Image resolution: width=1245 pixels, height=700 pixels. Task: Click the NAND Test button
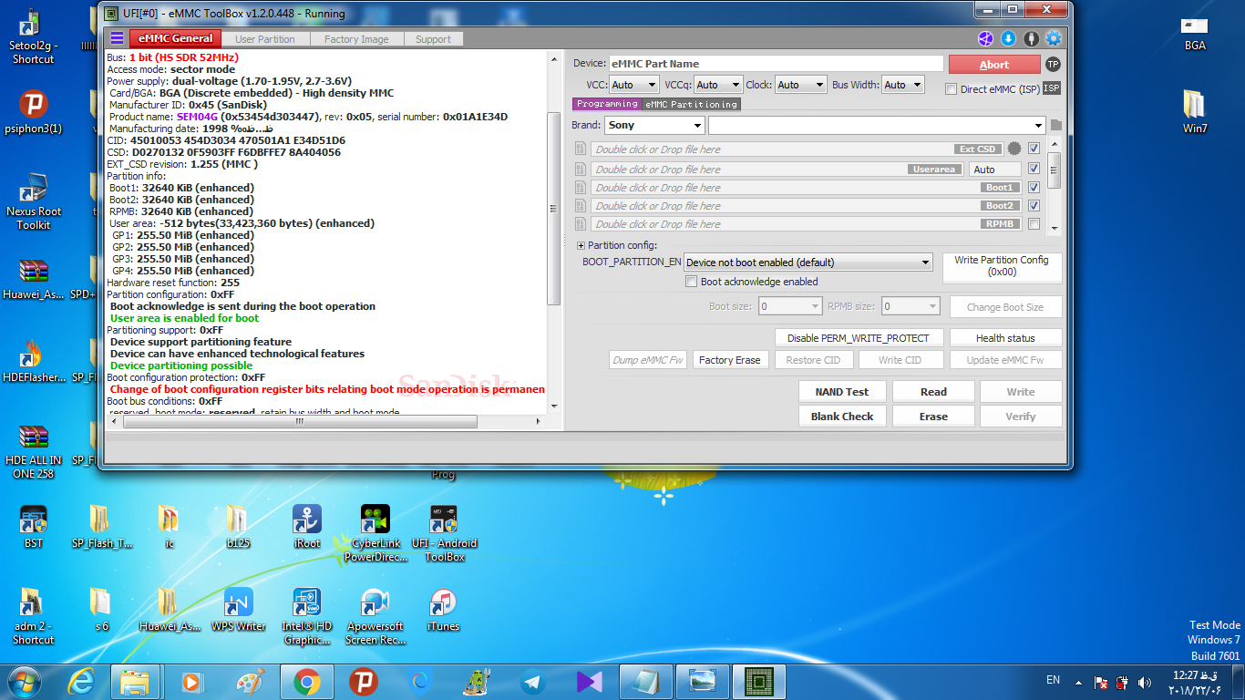pyautogui.click(x=842, y=392)
